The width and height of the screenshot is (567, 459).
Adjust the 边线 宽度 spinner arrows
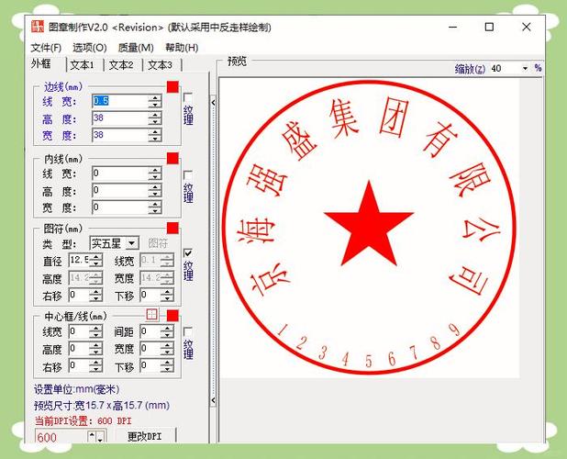point(155,135)
